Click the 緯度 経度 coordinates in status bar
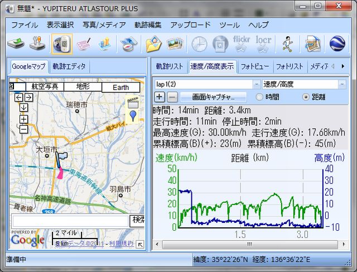This screenshot has height=272, width=357. point(252,260)
